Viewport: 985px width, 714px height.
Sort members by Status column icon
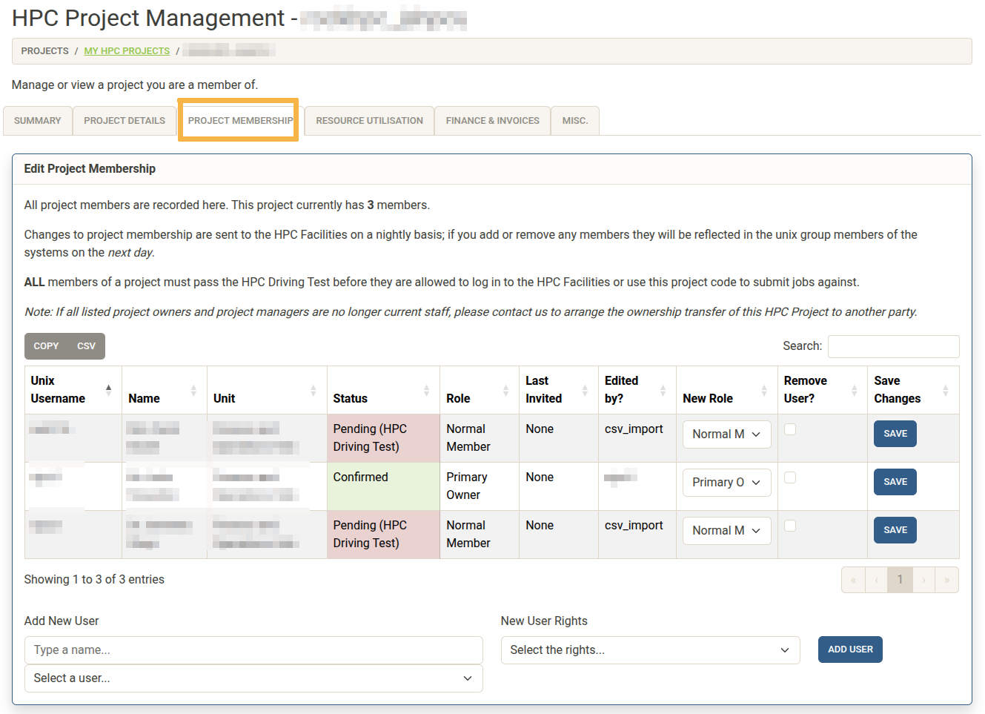click(x=427, y=390)
